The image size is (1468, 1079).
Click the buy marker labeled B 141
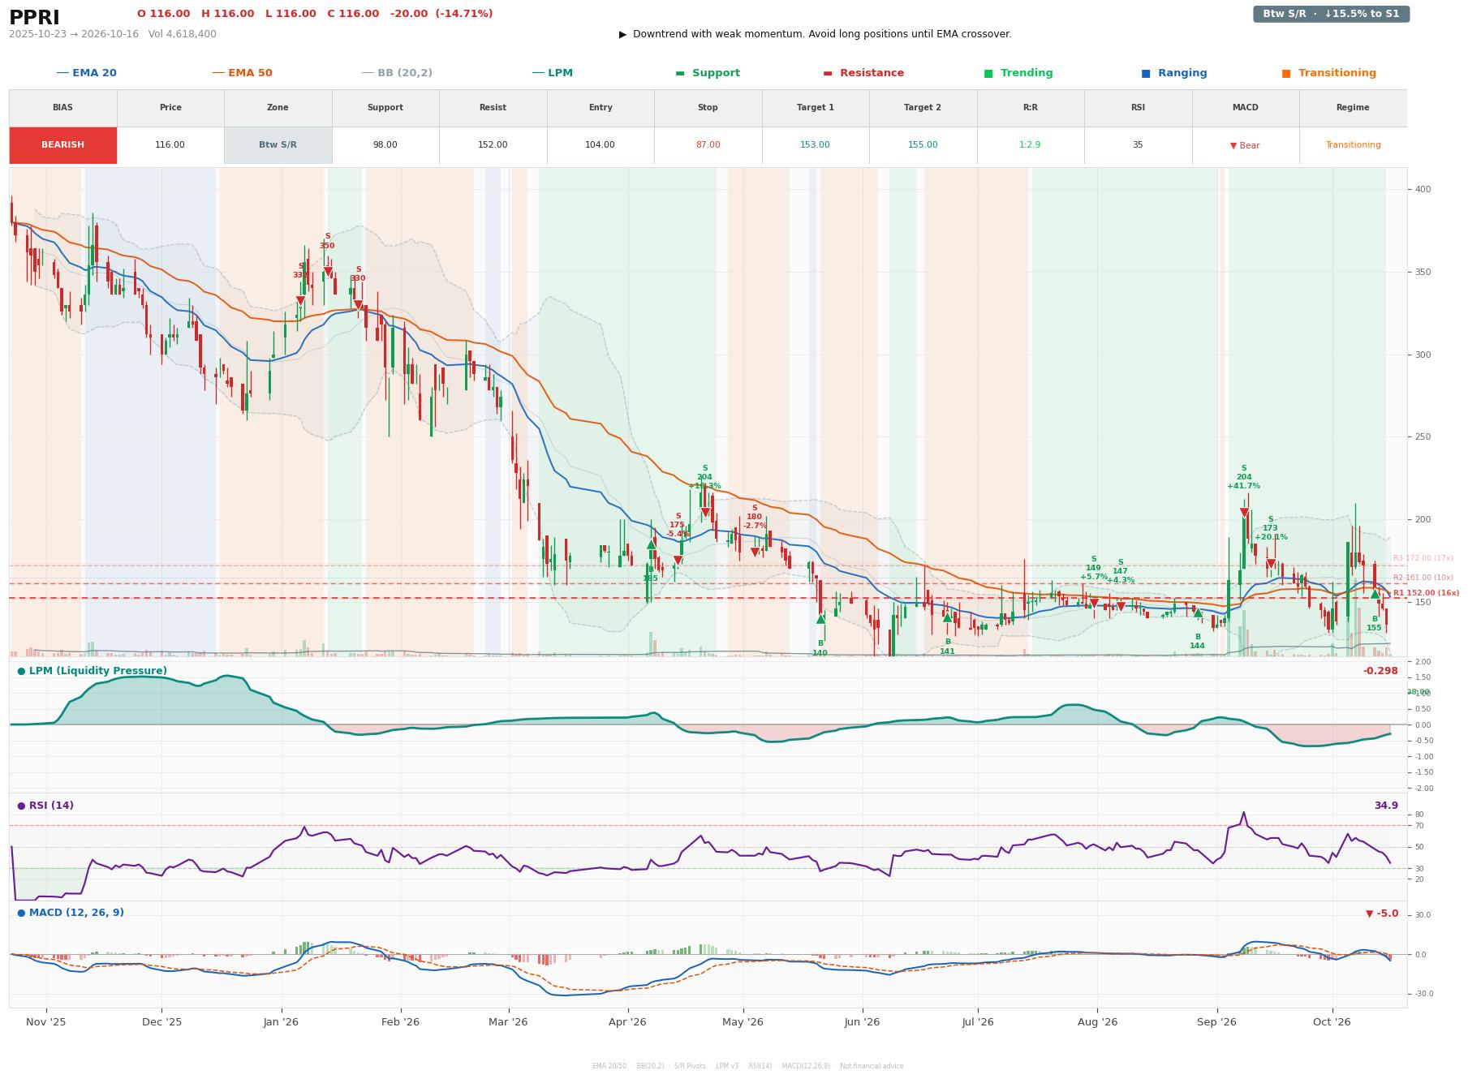tap(947, 617)
